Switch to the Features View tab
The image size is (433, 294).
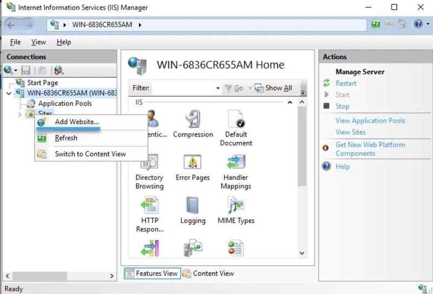[x=152, y=273]
